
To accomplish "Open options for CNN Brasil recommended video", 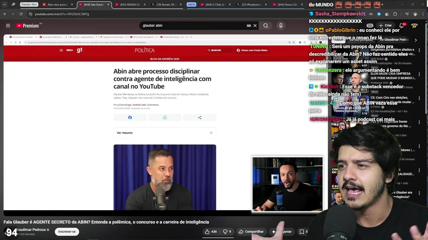I will point(419,50).
